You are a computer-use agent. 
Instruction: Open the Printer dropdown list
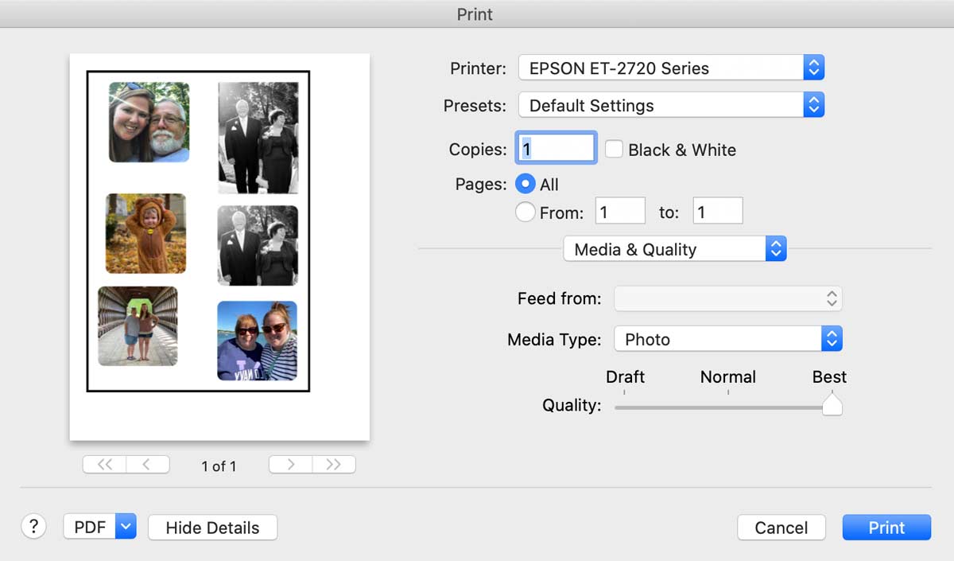click(x=670, y=68)
